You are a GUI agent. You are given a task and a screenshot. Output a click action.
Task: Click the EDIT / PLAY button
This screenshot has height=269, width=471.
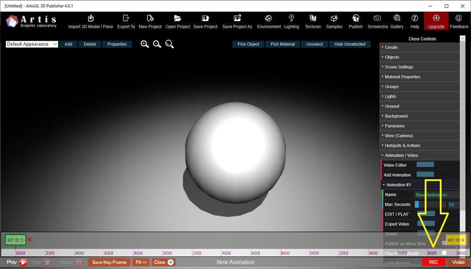tap(426, 214)
